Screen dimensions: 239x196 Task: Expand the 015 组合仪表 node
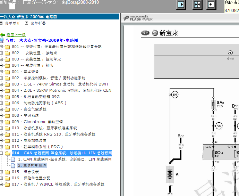coord(1,172)
